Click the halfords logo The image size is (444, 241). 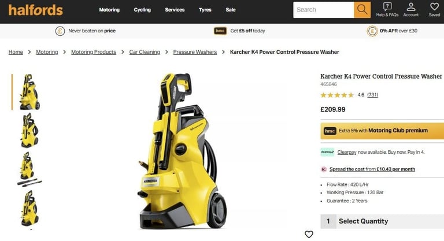point(36,10)
